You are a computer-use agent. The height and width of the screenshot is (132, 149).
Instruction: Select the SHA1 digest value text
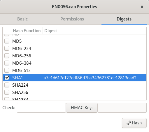coord(90,78)
